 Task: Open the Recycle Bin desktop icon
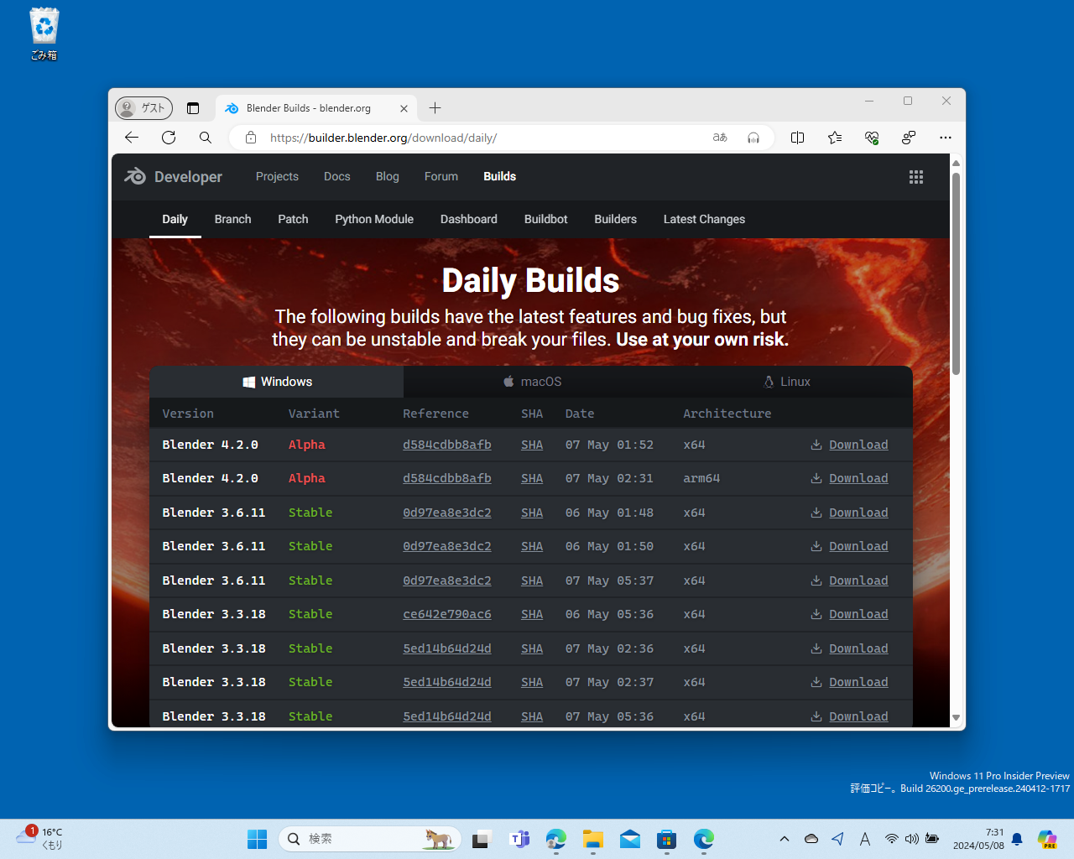pyautogui.click(x=44, y=34)
